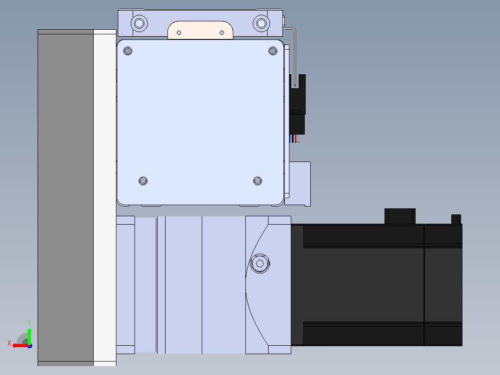Select the white plate beside the gray block
The height and width of the screenshot is (375, 500).
pos(105,198)
